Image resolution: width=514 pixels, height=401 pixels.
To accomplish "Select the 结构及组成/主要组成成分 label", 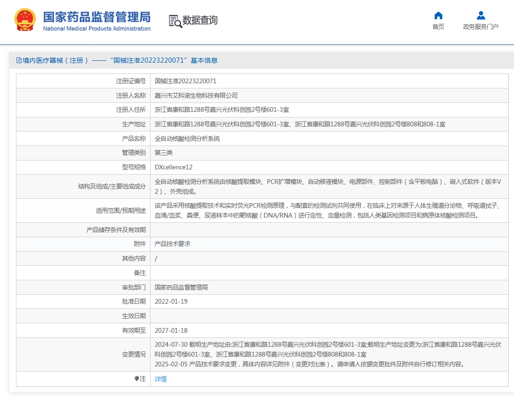I will click(x=112, y=186).
